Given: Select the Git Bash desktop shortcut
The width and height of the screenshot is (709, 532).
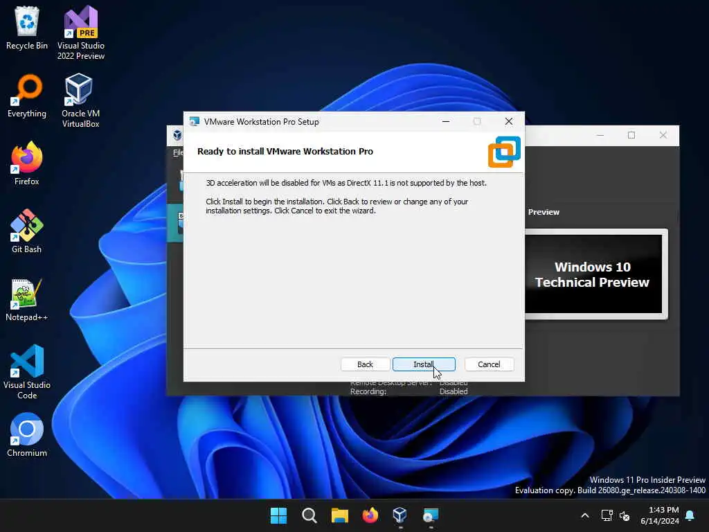Looking at the screenshot, I should tap(27, 231).
